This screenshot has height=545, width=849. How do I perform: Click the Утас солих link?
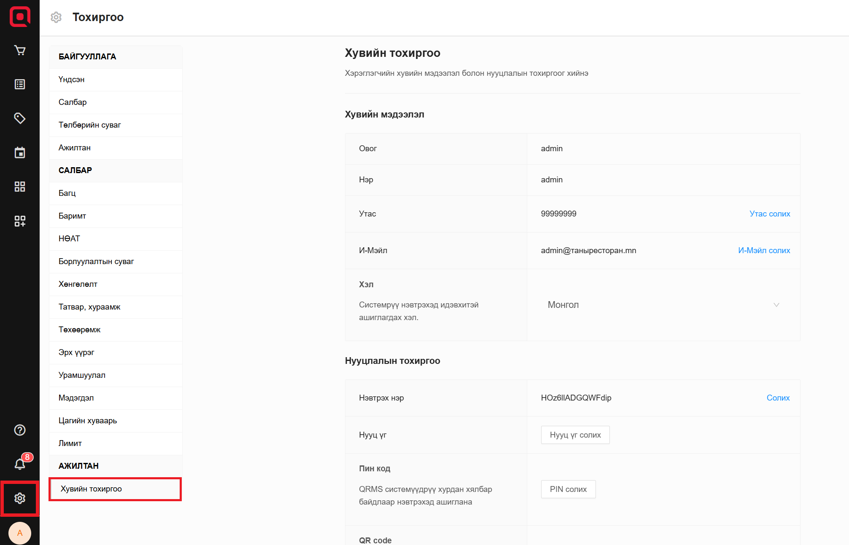click(x=769, y=214)
